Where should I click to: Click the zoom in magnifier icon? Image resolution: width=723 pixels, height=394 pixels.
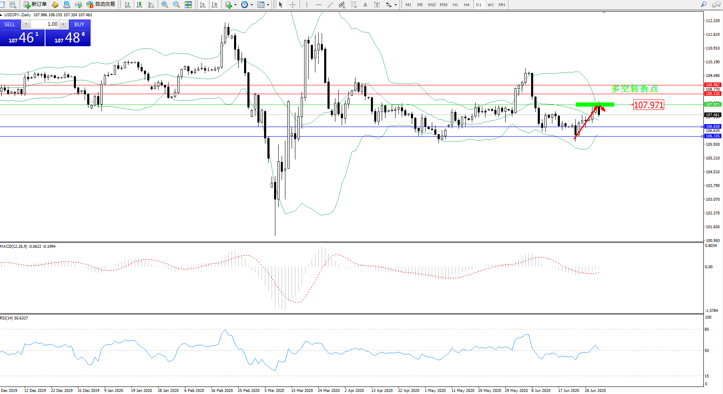165,5
